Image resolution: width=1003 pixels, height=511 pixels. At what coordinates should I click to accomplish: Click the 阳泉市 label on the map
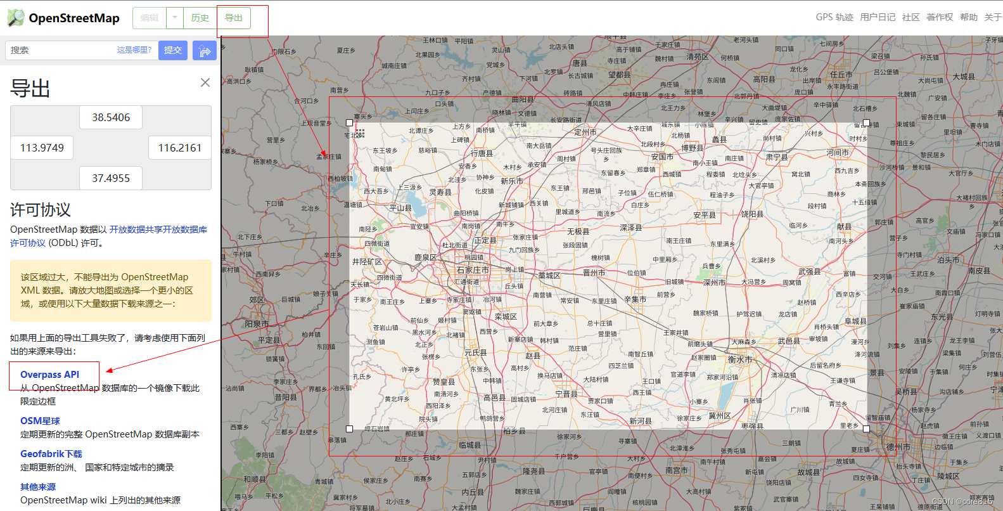point(257,324)
